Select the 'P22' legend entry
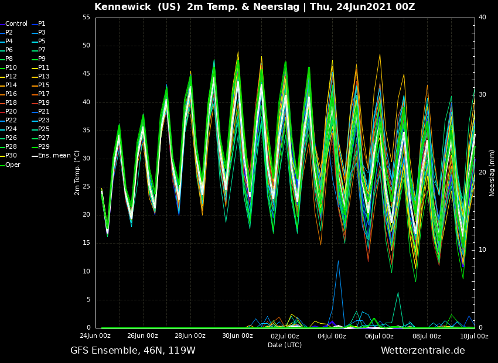The width and height of the screenshot is (498, 363). 9,120
